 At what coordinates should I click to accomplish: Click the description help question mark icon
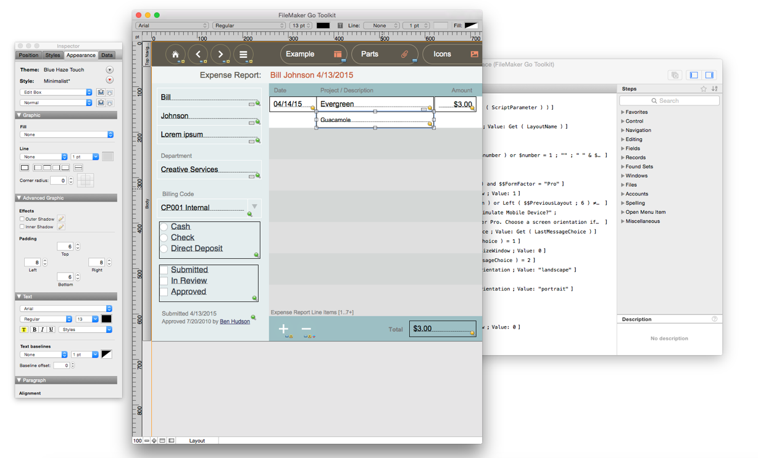[715, 319]
